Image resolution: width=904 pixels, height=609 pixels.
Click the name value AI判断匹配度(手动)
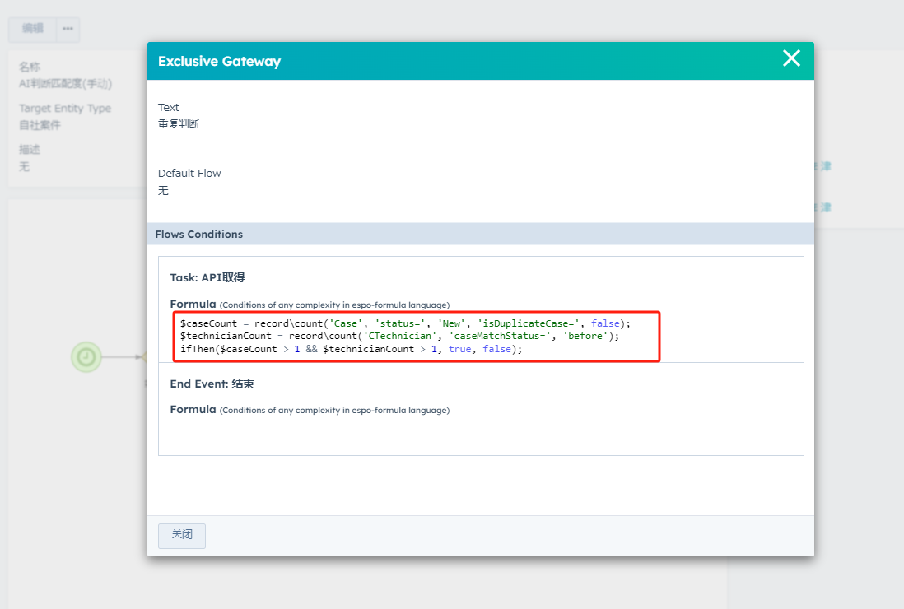tap(65, 84)
